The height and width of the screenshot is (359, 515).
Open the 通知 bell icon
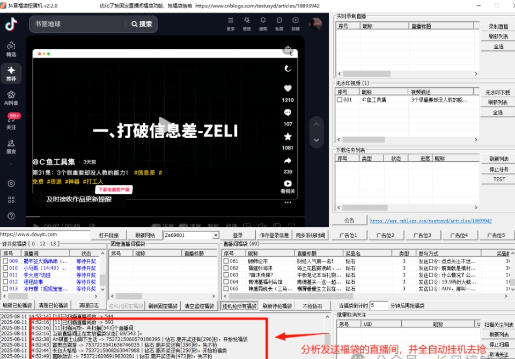[x=263, y=24]
